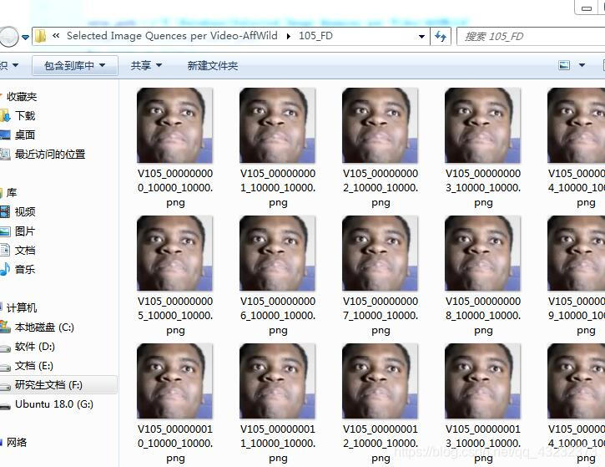Image resolution: width=605 pixels, height=467 pixels.
Task: Select thumbnail V105_000000013_10000_10000.png
Action: 482,381
